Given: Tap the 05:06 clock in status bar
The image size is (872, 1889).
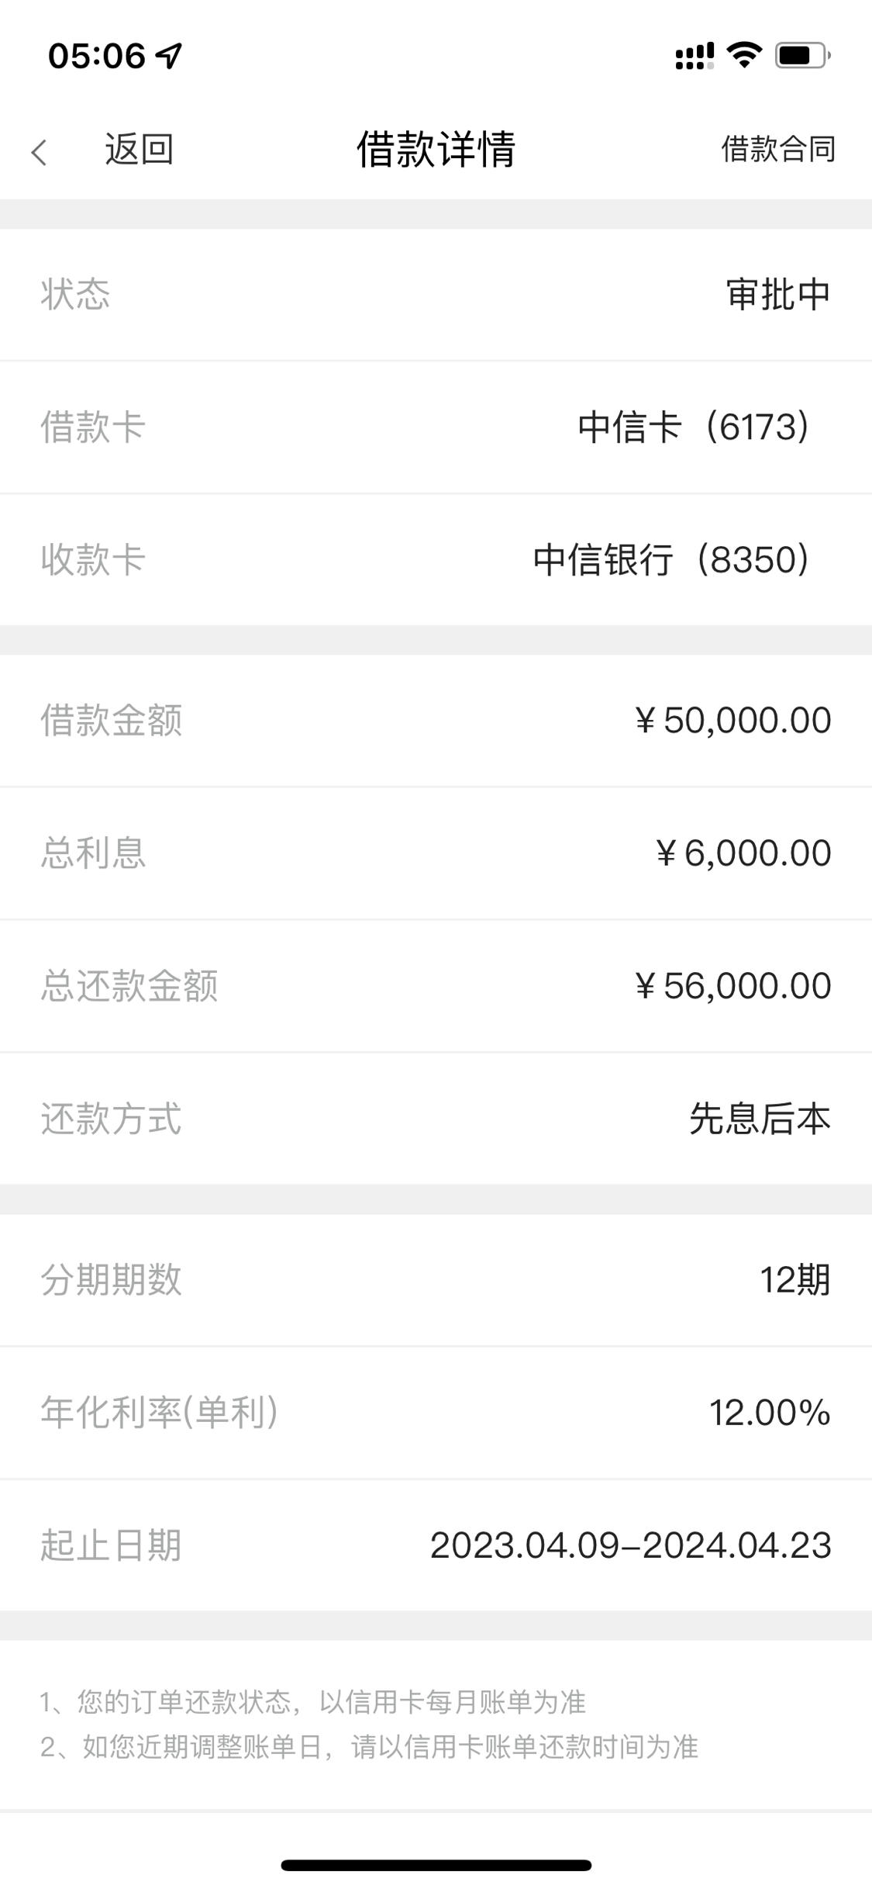Looking at the screenshot, I should coord(96,56).
